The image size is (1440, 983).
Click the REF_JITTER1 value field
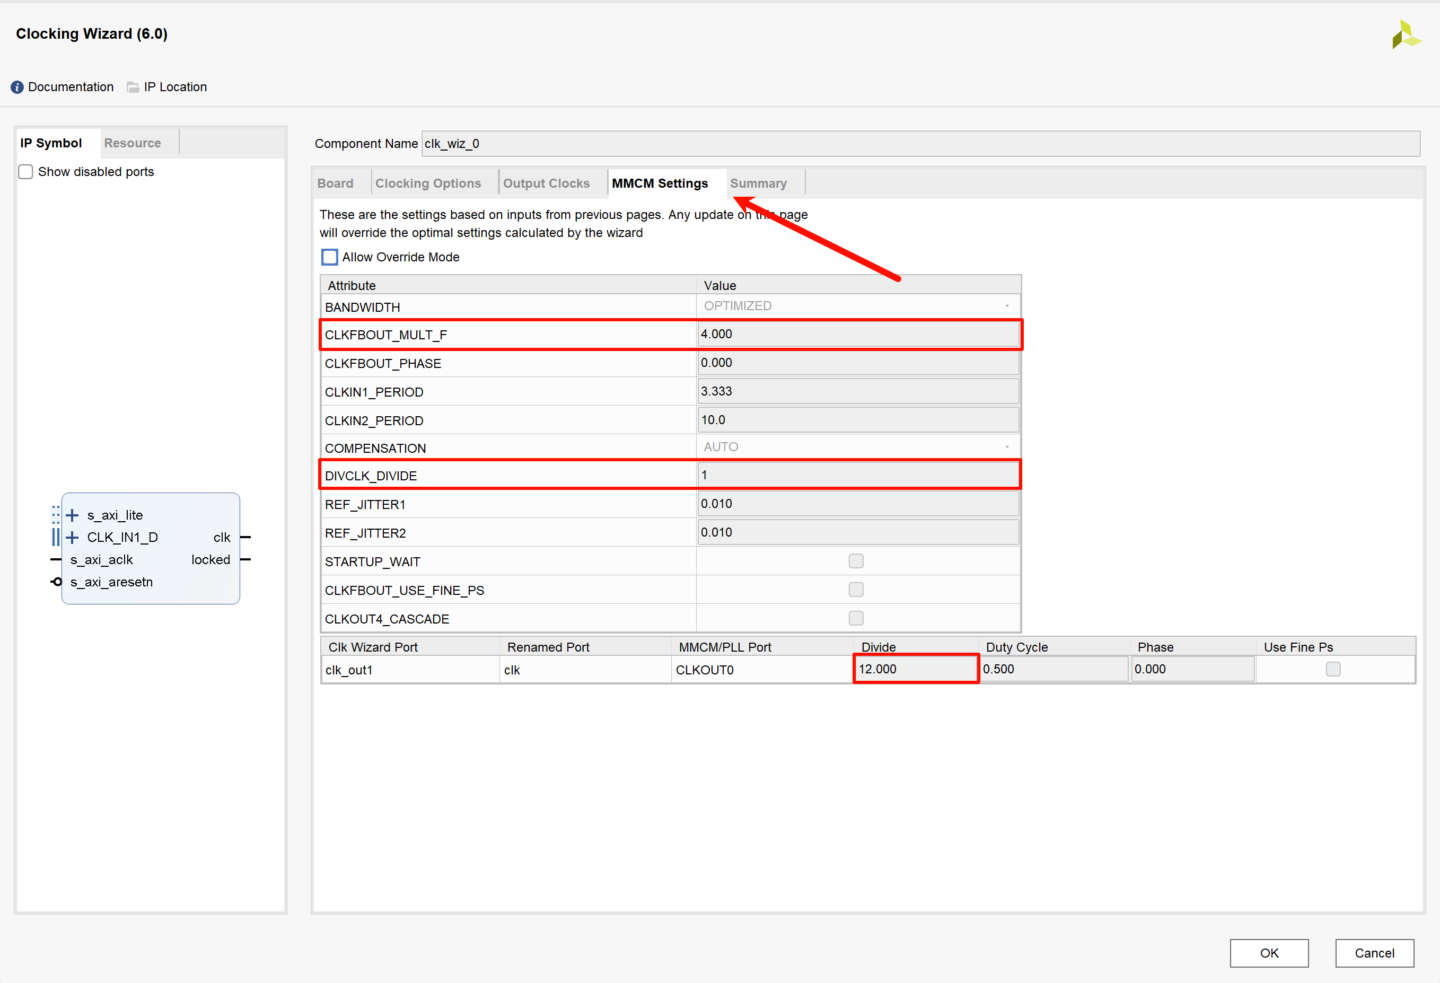tap(858, 504)
